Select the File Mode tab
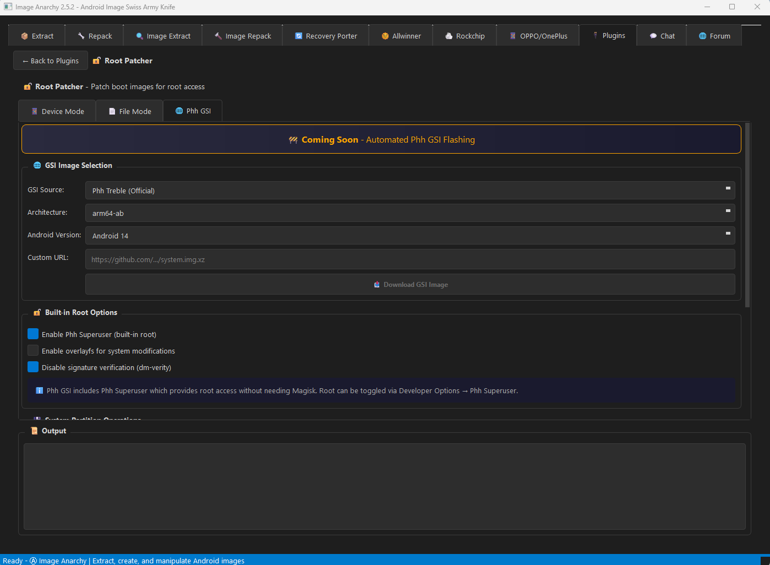 click(129, 111)
